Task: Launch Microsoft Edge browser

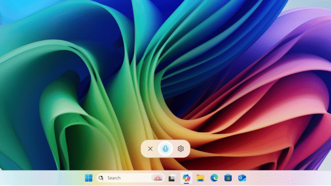Action: (214, 178)
